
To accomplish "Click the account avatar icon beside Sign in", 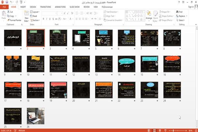I will pyautogui.click(x=196, y=7).
